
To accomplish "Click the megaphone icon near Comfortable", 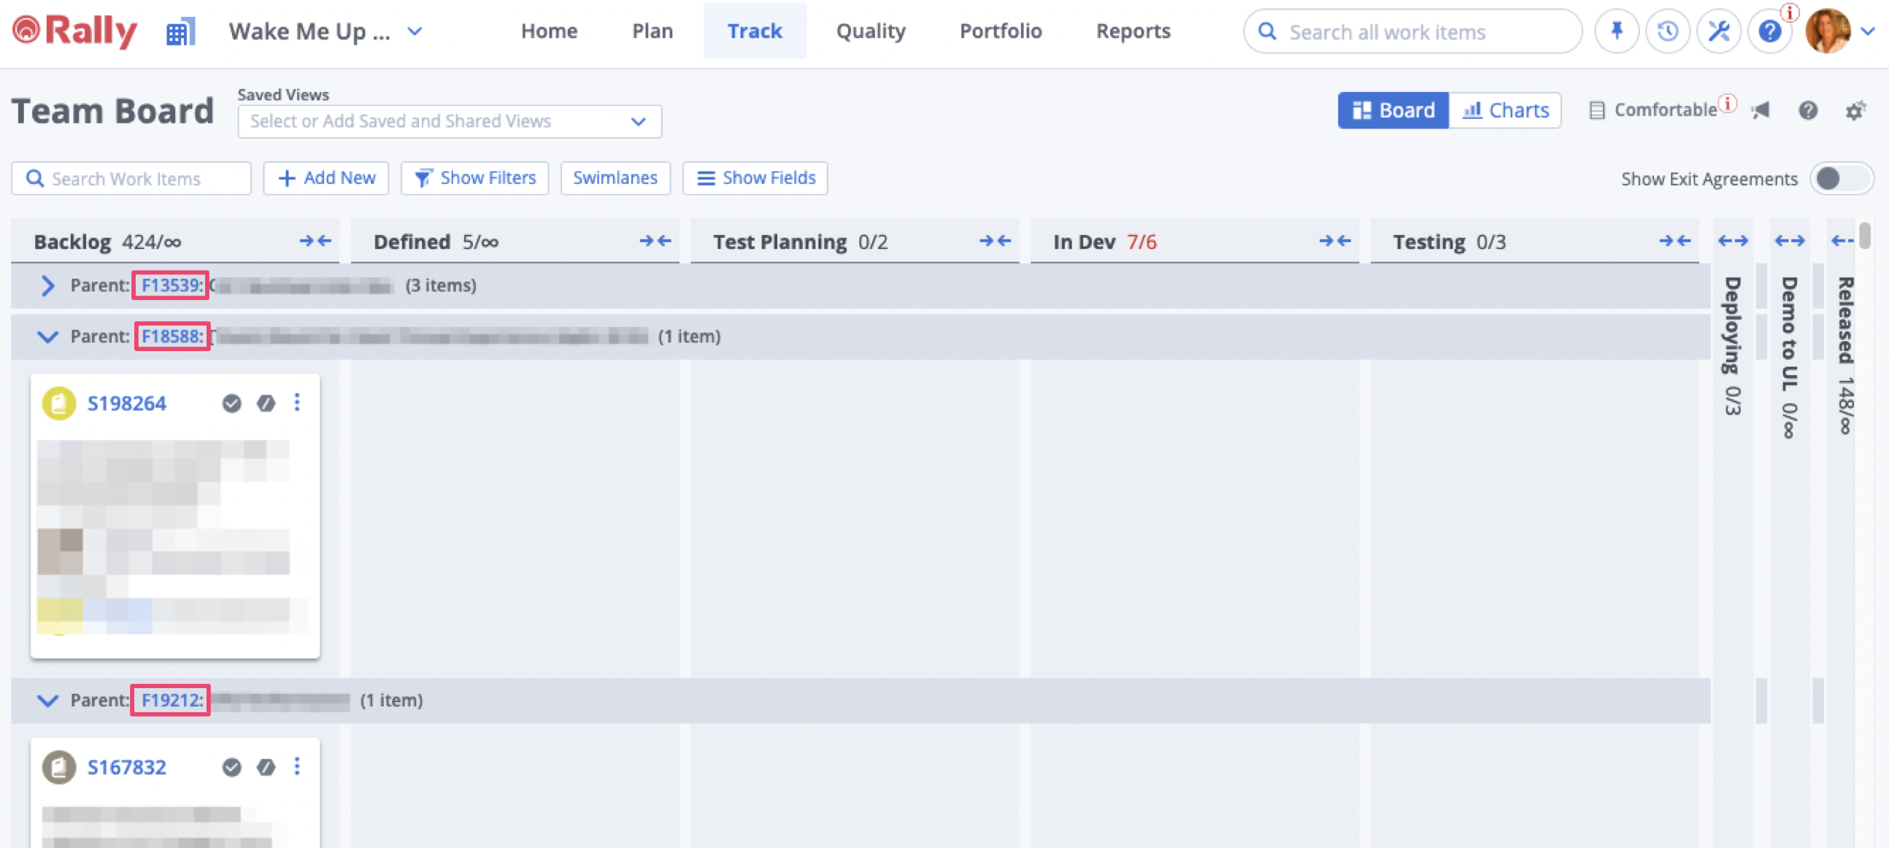I will pyautogui.click(x=1761, y=110).
